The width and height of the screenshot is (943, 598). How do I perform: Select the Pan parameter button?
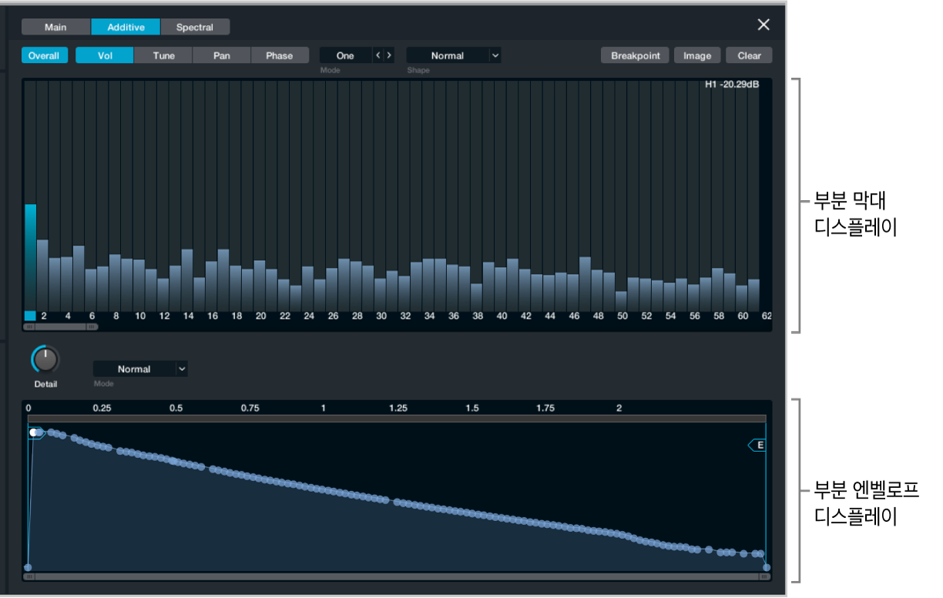point(222,55)
